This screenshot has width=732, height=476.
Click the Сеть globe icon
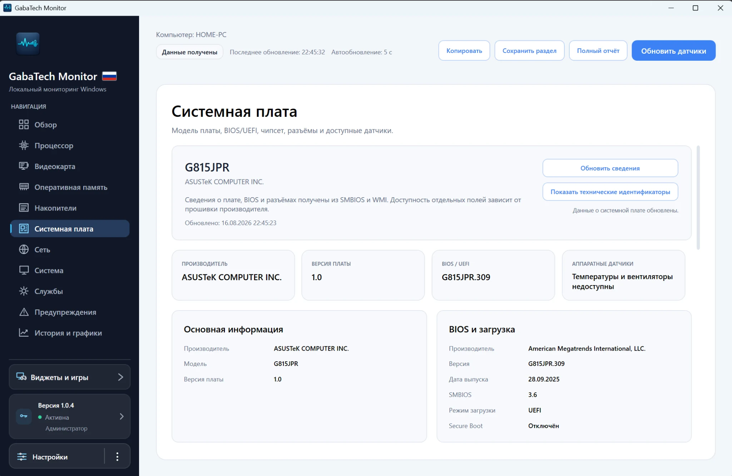click(24, 249)
